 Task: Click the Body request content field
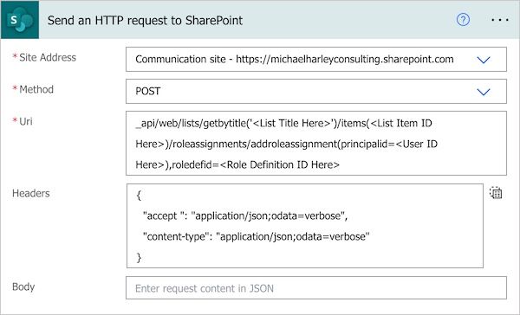[x=316, y=288]
